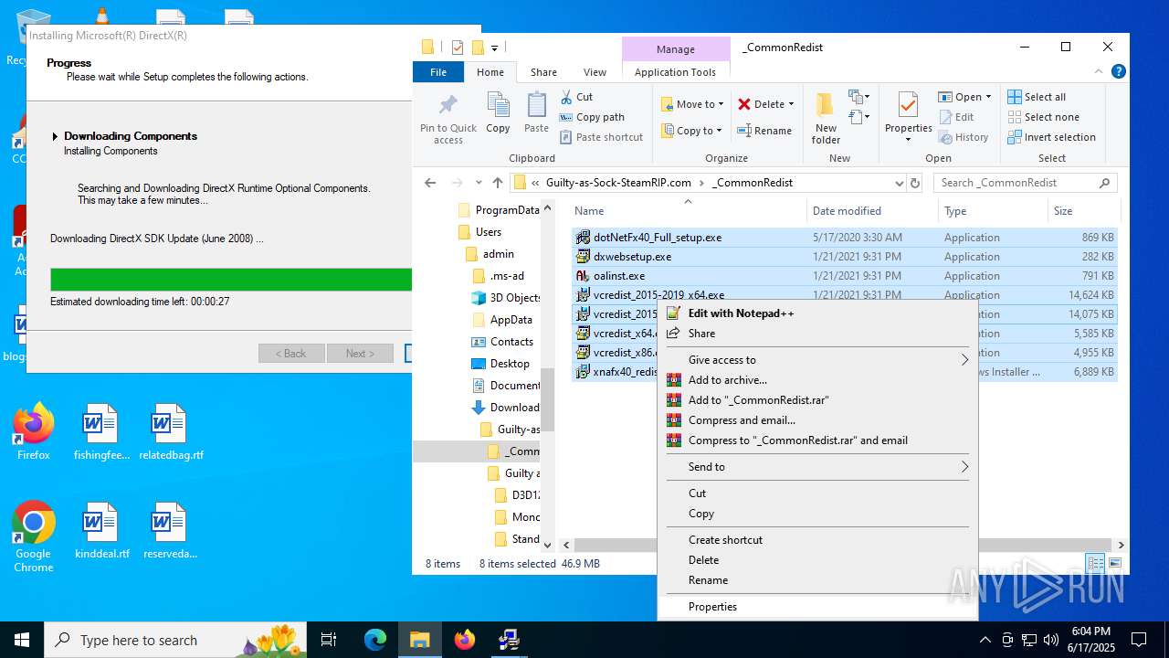Click the Name column header
This screenshot has width=1169, height=658.
click(688, 210)
